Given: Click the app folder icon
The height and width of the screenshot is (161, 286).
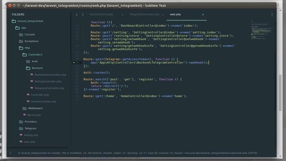Looking at the screenshot, I should 17,28.
